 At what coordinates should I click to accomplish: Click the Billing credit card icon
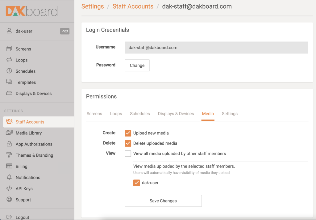pyautogui.click(x=9, y=166)
